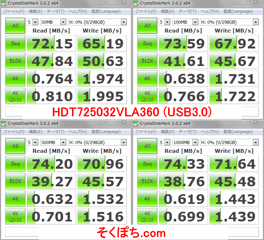The height and width of the screenshot is (240, 264).
Task: Click the CrystalDiskMark title icon of the 50MB window
Action: pyautogui.click(x=4, y=3)
